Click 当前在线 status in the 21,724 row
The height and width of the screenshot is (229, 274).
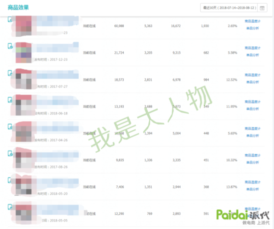tap(89, 52)
